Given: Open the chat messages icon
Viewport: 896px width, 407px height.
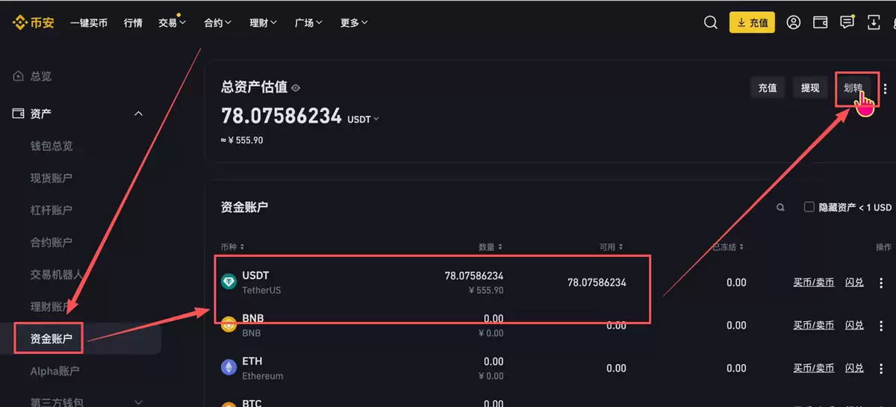Looking at the screenshot, I should 847,22.
